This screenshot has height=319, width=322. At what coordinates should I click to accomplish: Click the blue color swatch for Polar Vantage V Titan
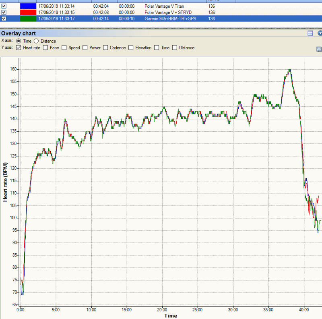[x=28, y=6]
